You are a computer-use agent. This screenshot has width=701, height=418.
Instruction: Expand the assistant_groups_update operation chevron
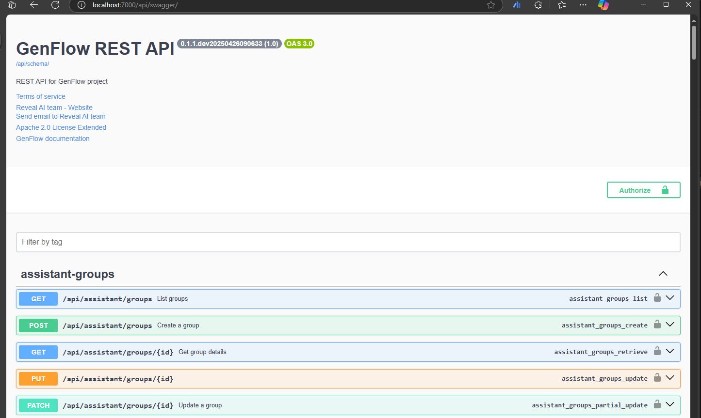pos(670,378)
